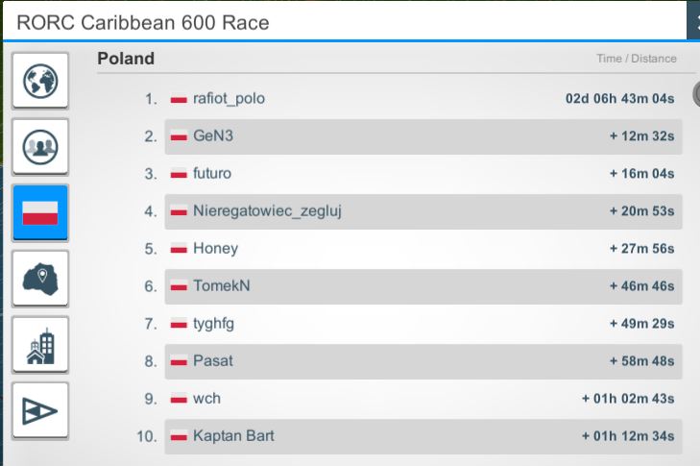700x466 pixels.
Task: Select the Poland flag country ranking
Action: pos(40,212)
